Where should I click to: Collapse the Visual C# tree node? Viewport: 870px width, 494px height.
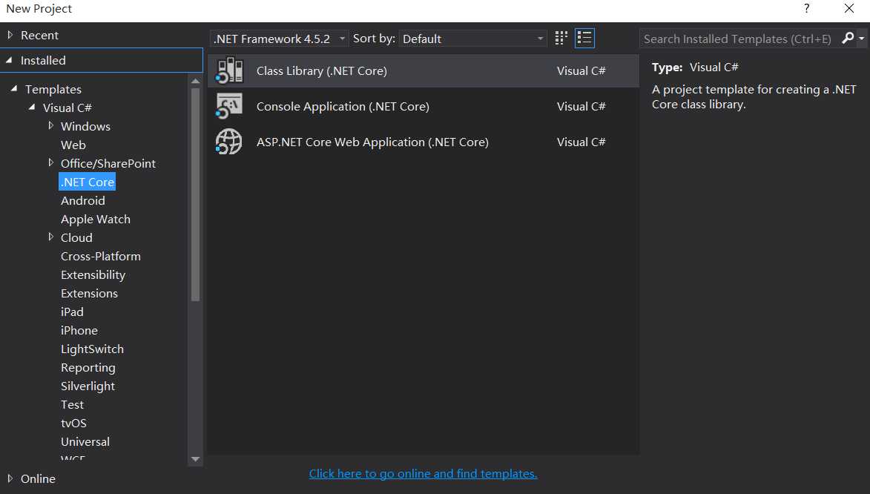(32, 107)
